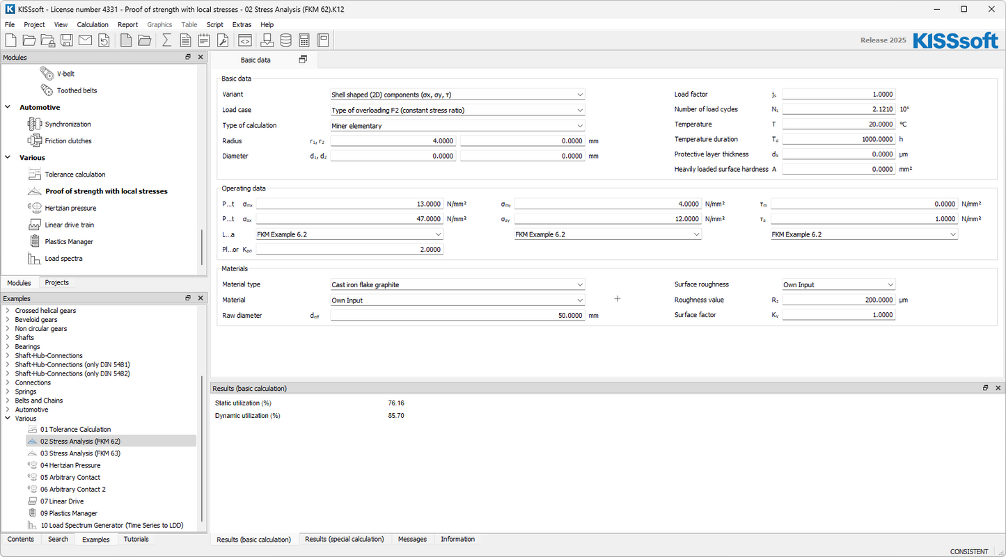Open the script editor code icon

pos(245,40)
